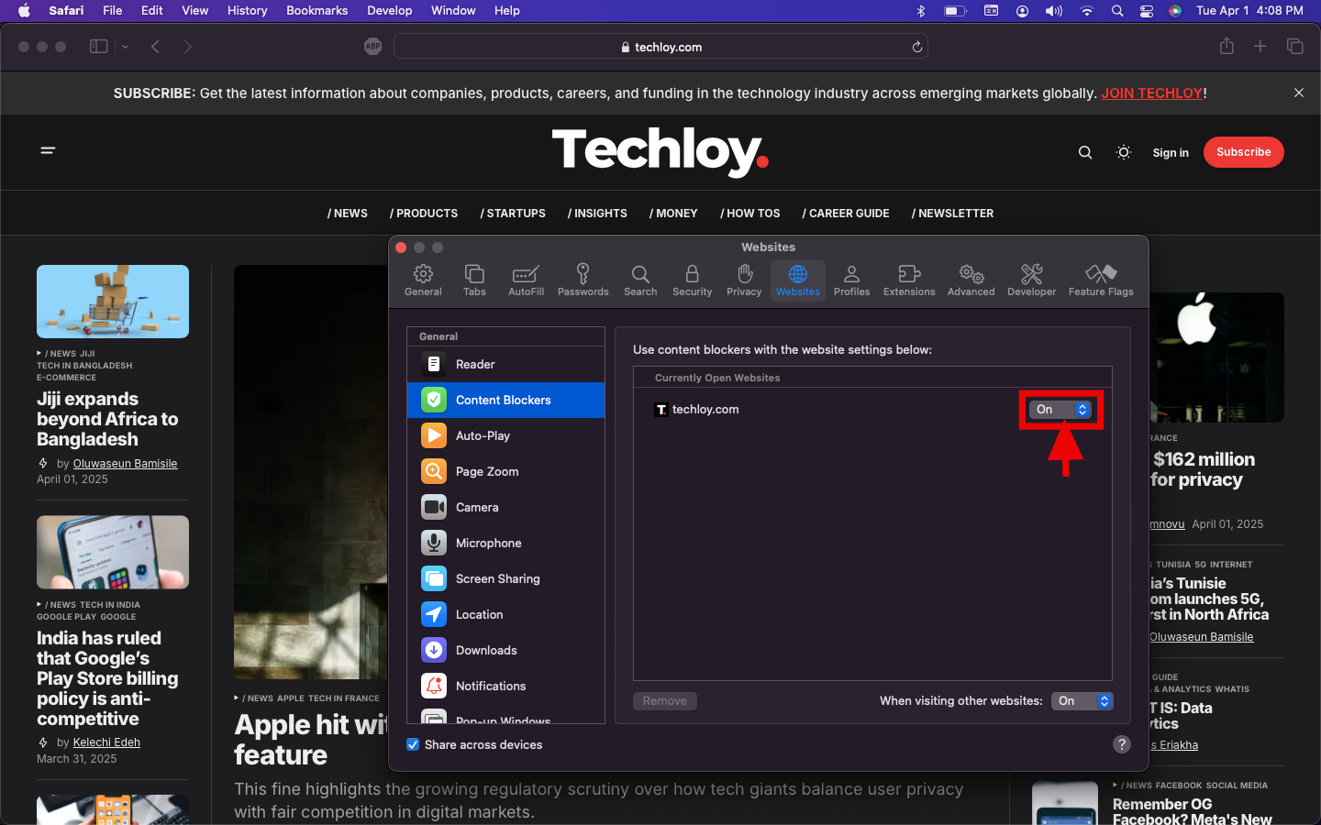
Task: Click the Adblock Plus extension icon
Action: click(x=372, y=47)
